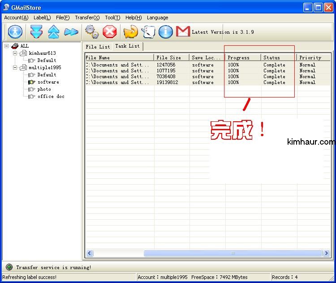The image size is (336, 283).
Task: Click the orange refresh arrow icon
Action: coord(130,32)
